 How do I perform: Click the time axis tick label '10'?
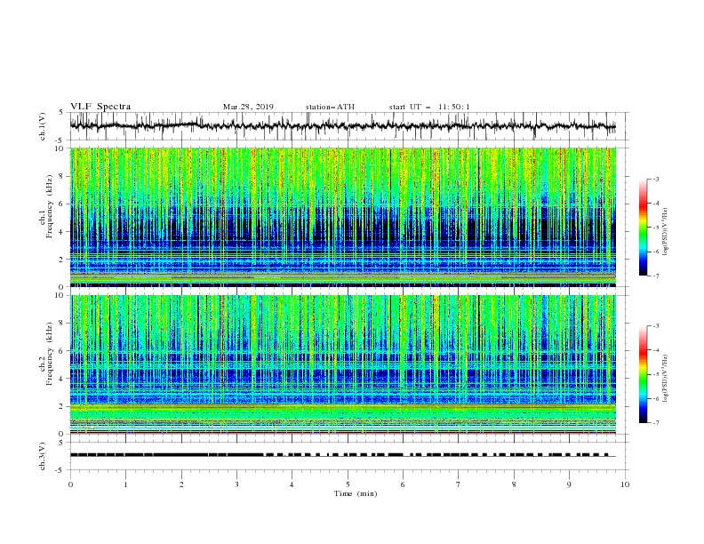(x=625, y=484)
